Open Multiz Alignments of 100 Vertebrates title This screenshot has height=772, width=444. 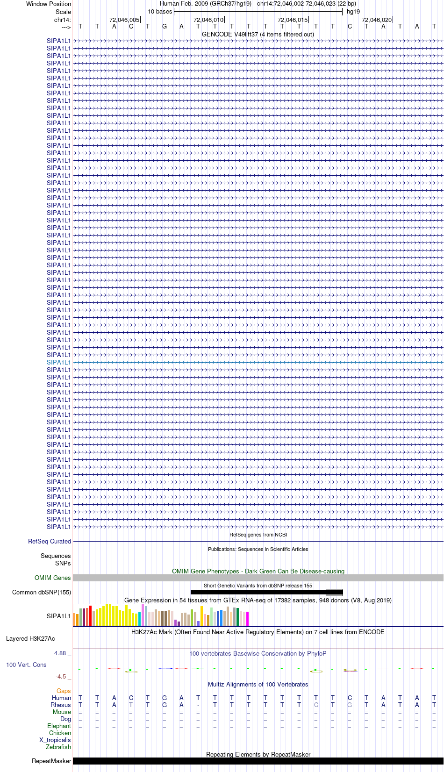point(258,684)
